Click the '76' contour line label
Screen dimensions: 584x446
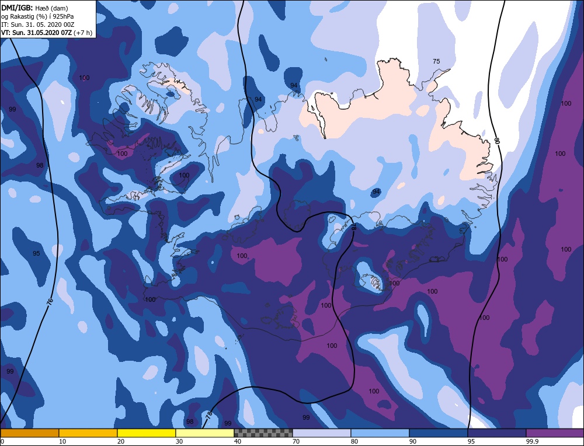click(x=50, y=302)
